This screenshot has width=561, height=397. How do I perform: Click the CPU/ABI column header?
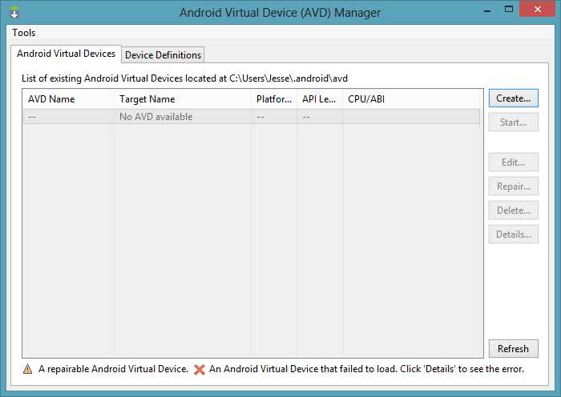(411, 99)
